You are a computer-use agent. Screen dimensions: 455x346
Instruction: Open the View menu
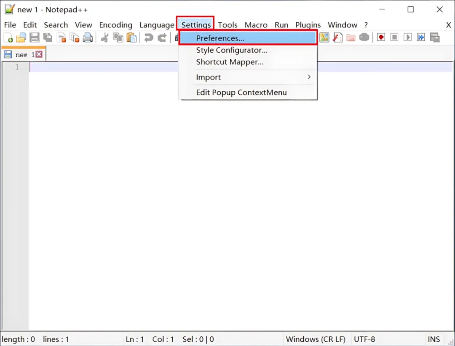pyautogui.click(x=83, y=25)
